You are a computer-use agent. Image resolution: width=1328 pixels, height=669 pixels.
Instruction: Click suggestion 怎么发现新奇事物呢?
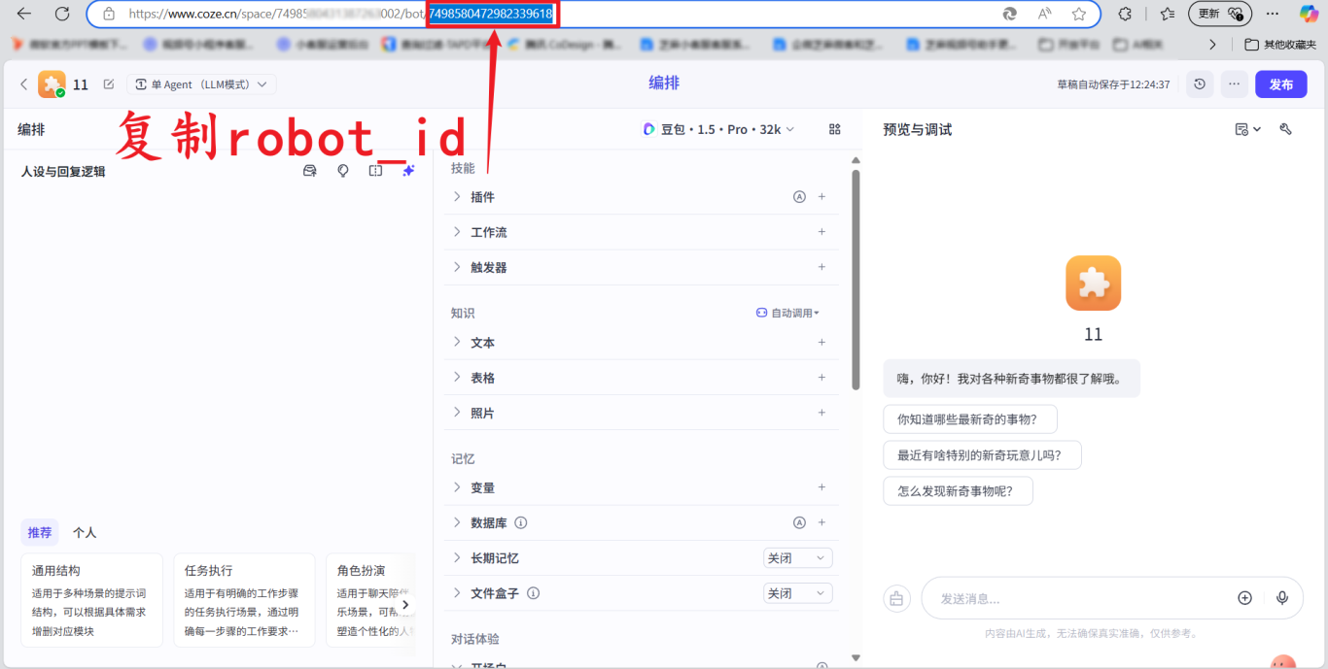[958, 491]
